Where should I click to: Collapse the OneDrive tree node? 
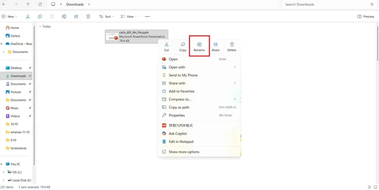(2, 44)
